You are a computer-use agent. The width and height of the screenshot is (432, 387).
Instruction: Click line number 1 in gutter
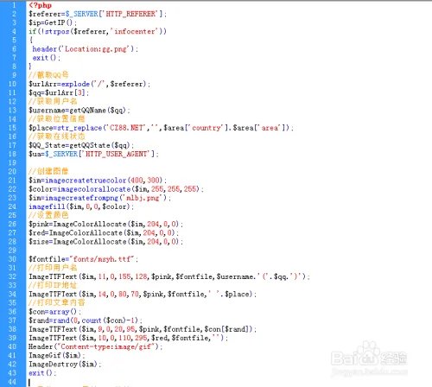[x=14, y=5]
